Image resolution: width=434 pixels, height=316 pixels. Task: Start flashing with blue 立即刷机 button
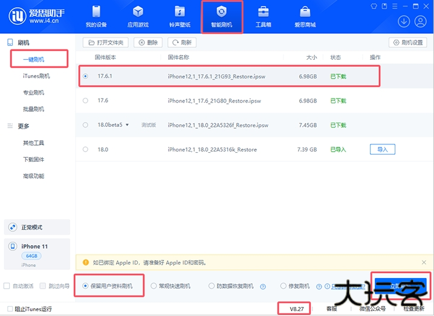coord(401,286)
